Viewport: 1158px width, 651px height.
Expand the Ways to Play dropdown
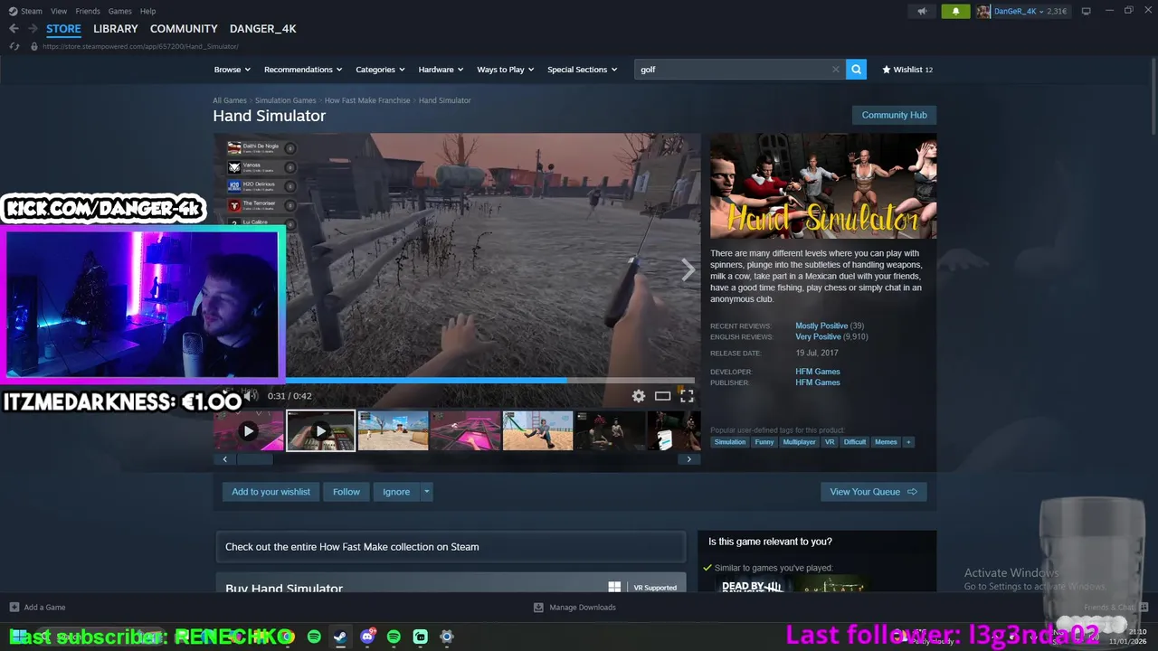506,70
